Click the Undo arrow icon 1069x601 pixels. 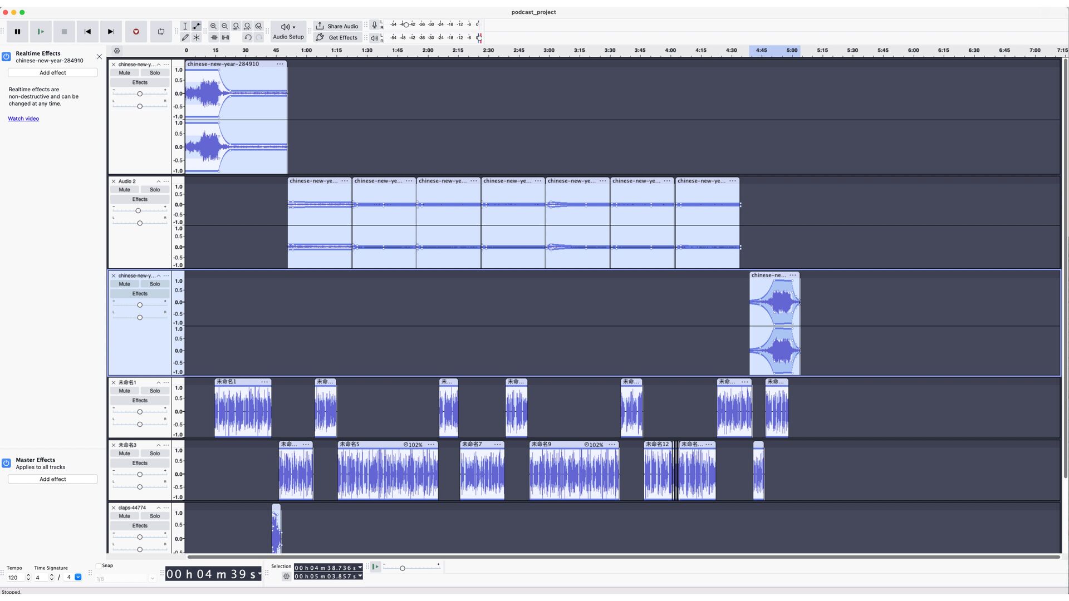(248, 37)
